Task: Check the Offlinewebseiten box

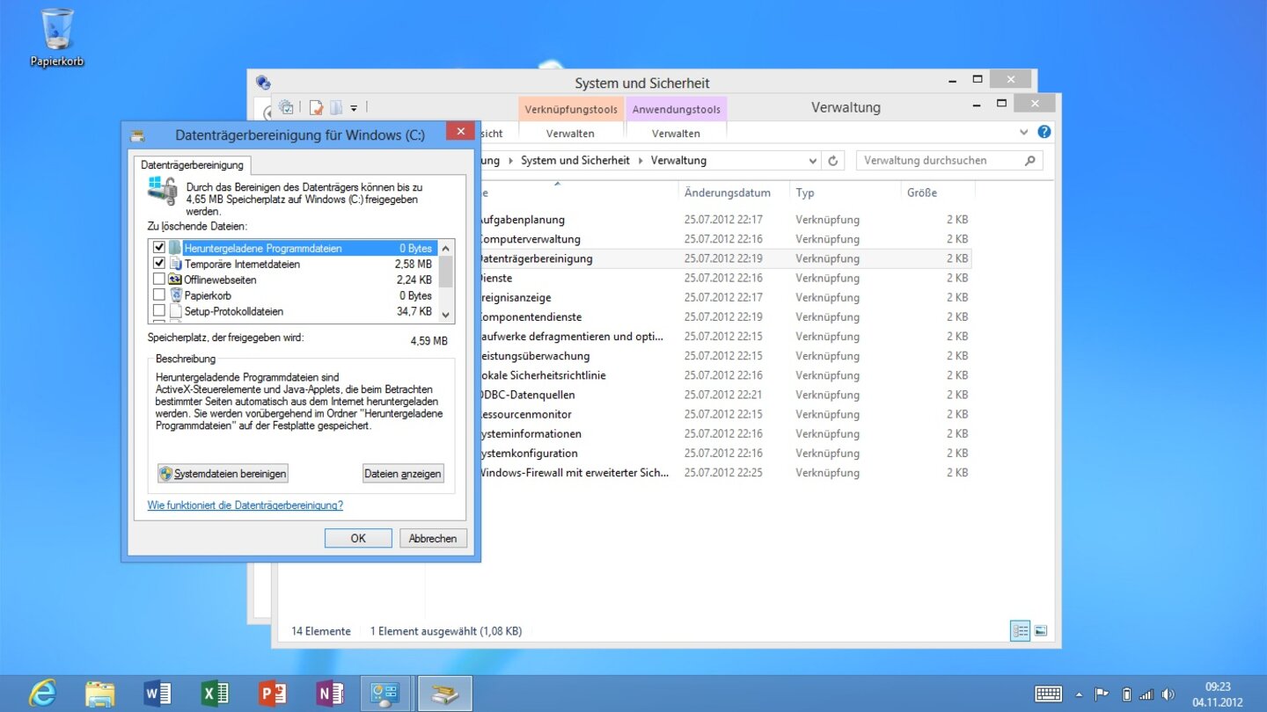Action: coord(159,280)
